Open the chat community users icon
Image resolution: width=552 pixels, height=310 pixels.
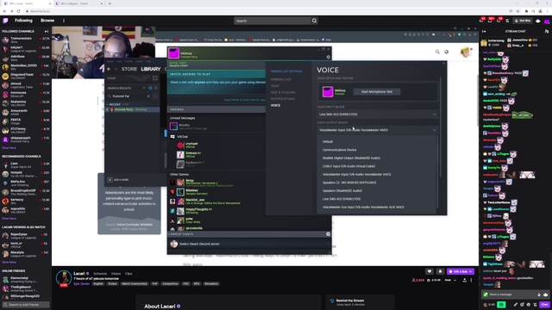point(546,31)
